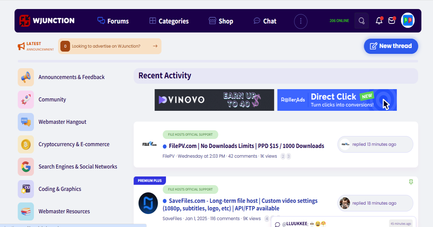Open the FilePV.com thread author logo
Screen dimensions: 433x227
coord(149,144)
